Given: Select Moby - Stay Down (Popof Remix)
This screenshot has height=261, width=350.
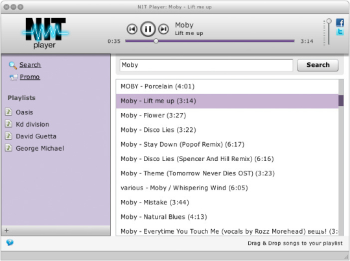Looking at the screenshot, I should [227, 145].
